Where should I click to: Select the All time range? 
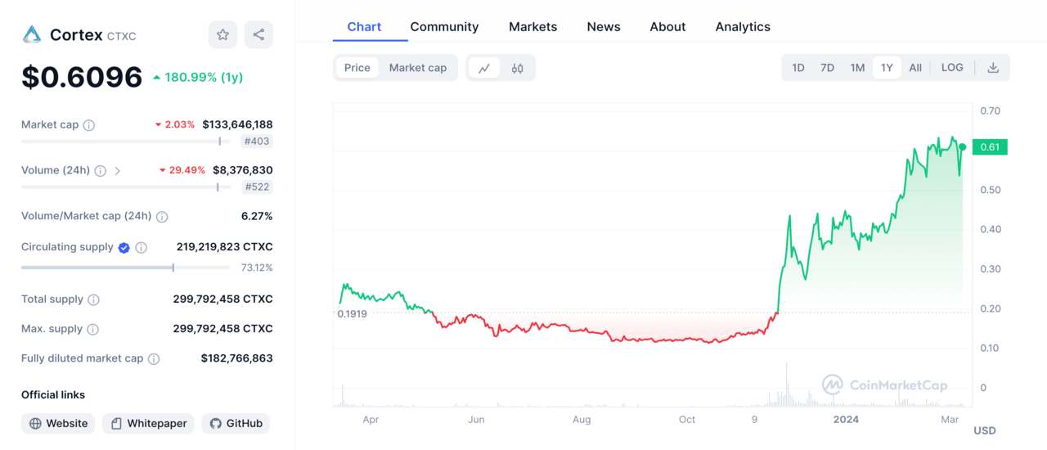pos(915,68)
